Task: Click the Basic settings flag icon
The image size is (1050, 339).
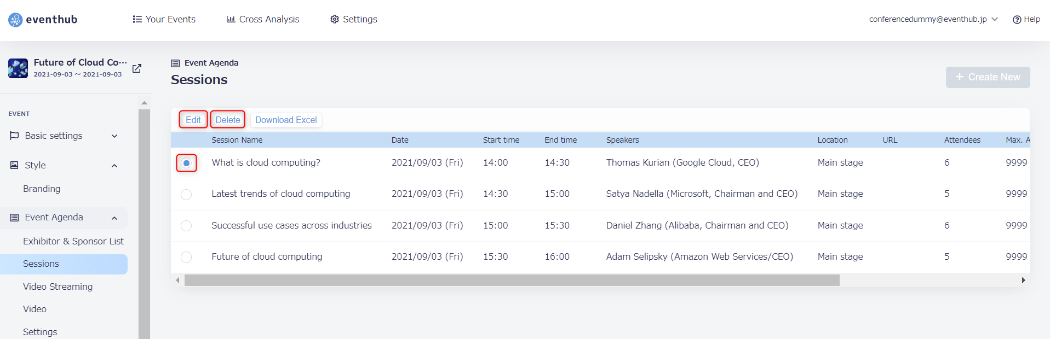Action: tap(14, 136)
